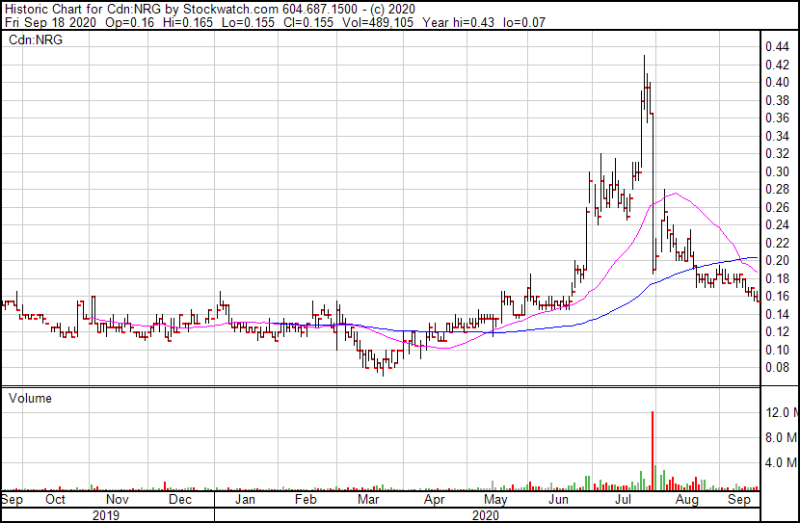The height and width of the screenshot is (523, 800).
Task: Click the May month label on the axis
Action: 495,499
